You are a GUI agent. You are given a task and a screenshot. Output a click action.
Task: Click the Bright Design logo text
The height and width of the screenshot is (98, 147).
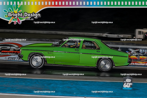pos(24,15)
